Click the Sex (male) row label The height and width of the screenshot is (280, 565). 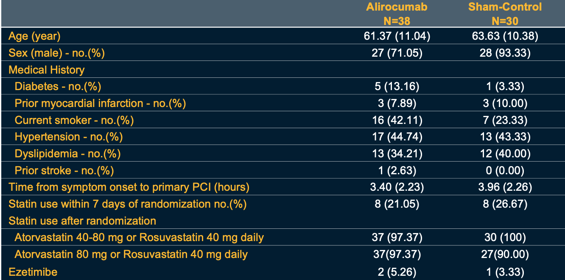[x=56, y=53]
